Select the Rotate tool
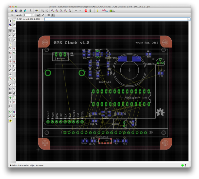Image resolution: width=199 pixels, height=179 pixels. [x=14, y=35]
